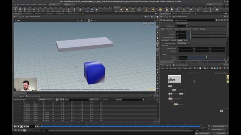Select the Metaball shelf tool

92,10
